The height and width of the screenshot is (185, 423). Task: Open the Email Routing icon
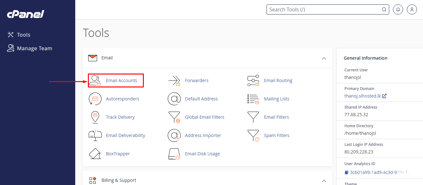pos(253,81)
